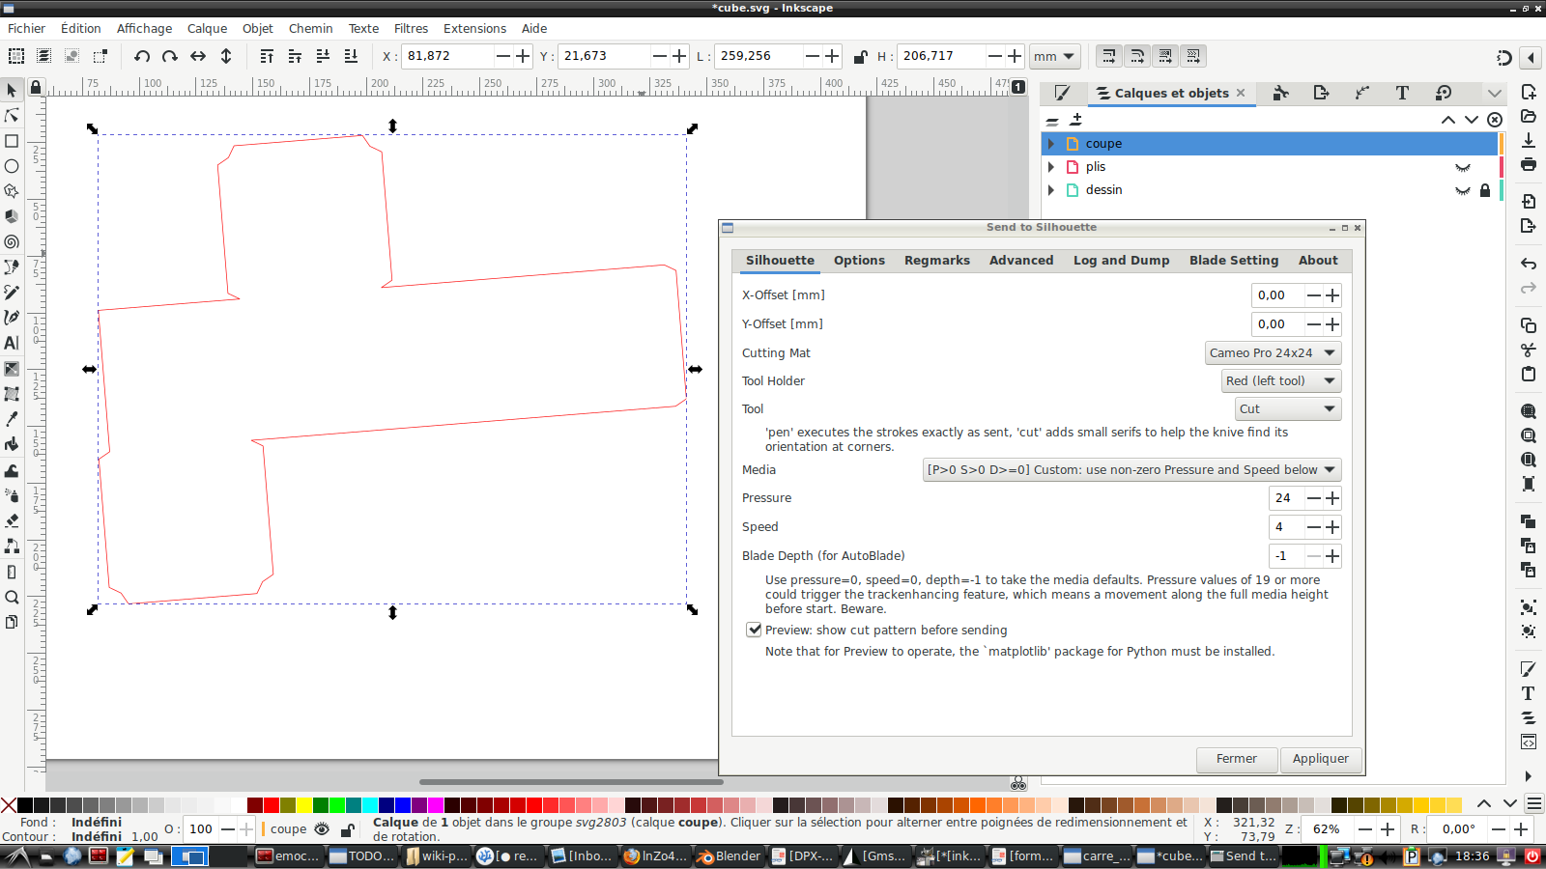This screenshot has width=1546, height=869.
Task: Open the Media selection dropdown
Action: (1131, 470)
